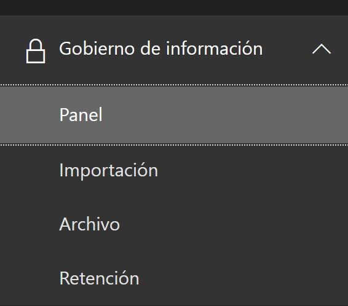The image size is (348, 306).
Task: Click the dark row containing Importación
Action: (x=174, y=171)
